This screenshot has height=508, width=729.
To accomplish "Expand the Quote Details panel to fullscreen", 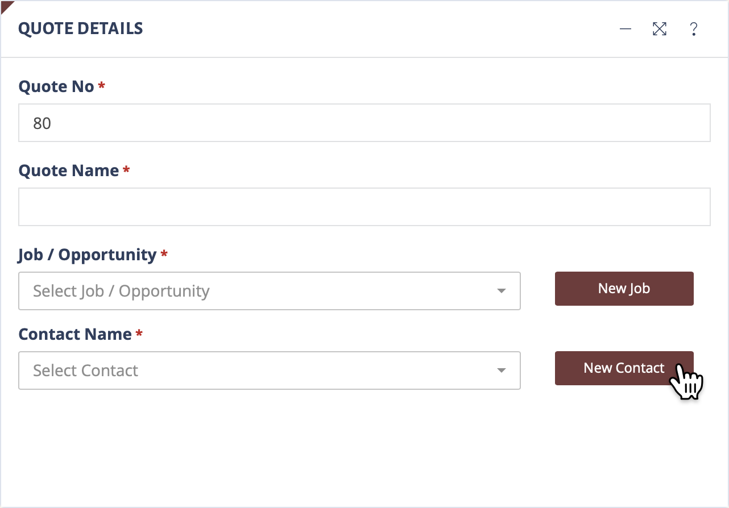I will (x=660, y=29).
